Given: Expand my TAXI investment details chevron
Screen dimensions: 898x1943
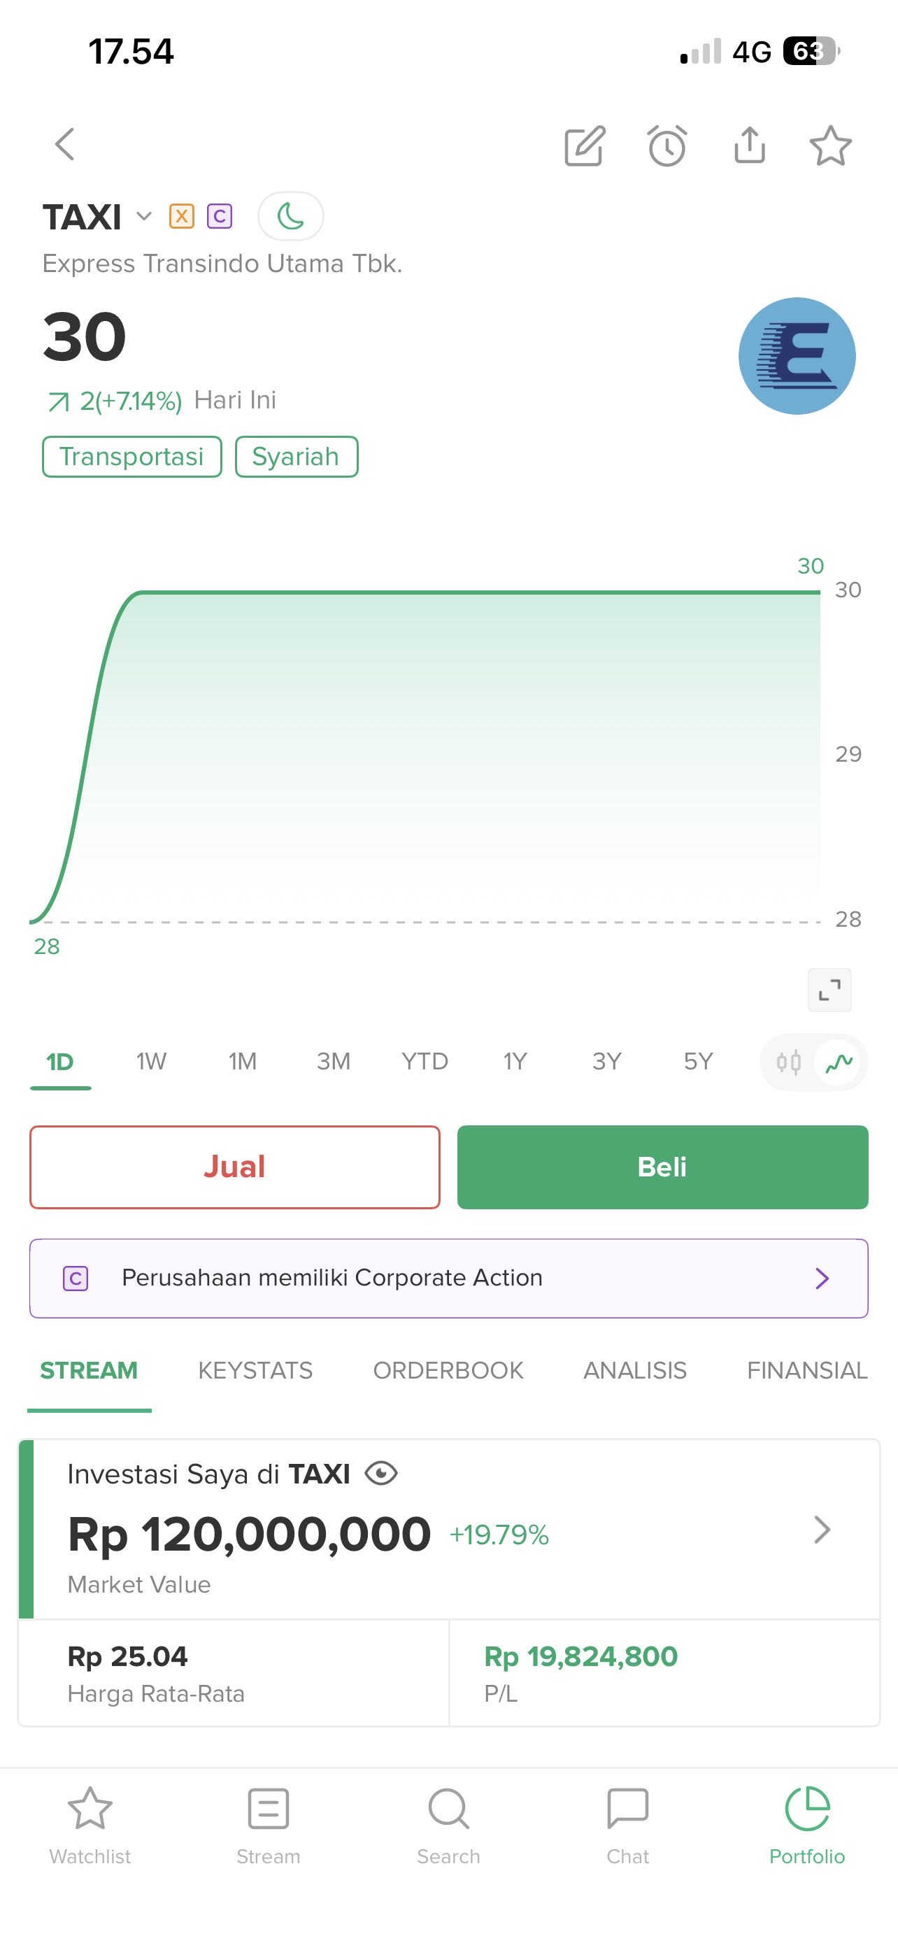Looking at the screenshot, I should (822, 1530).
